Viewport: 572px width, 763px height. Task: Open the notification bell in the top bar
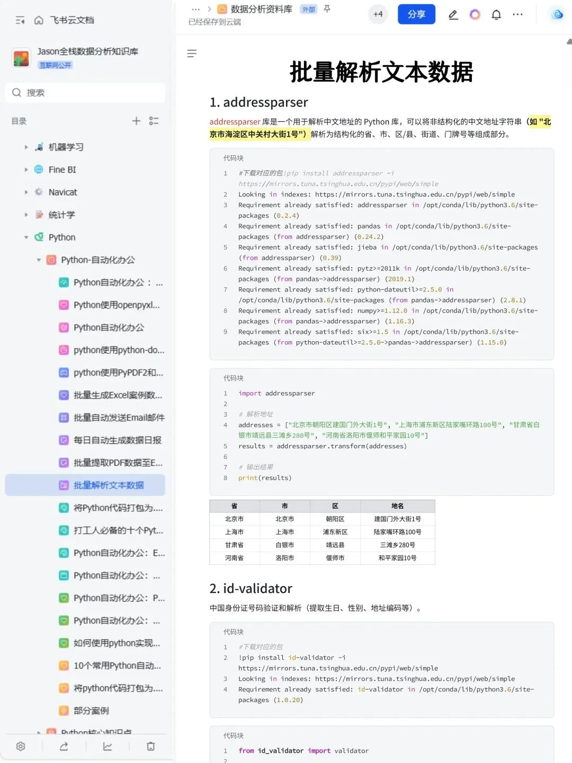[x=496, y=14]
